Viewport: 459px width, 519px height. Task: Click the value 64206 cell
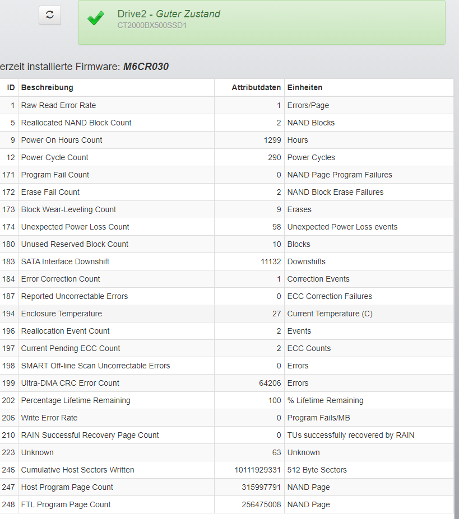[270, 384]
